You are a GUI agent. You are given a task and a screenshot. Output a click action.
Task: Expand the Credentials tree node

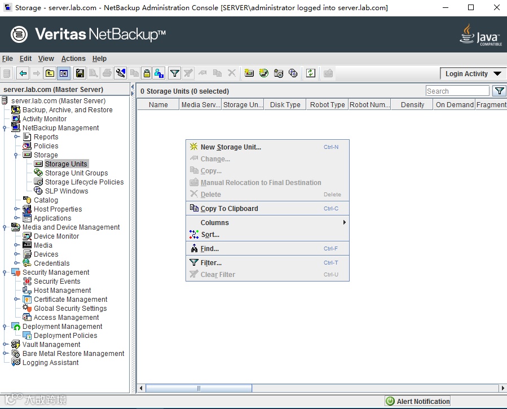(16, 263)
